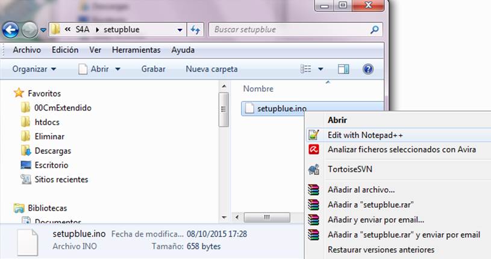Open the Edición menu
Image resolution: width=491 pixels, height=259 pixels.
65,50
